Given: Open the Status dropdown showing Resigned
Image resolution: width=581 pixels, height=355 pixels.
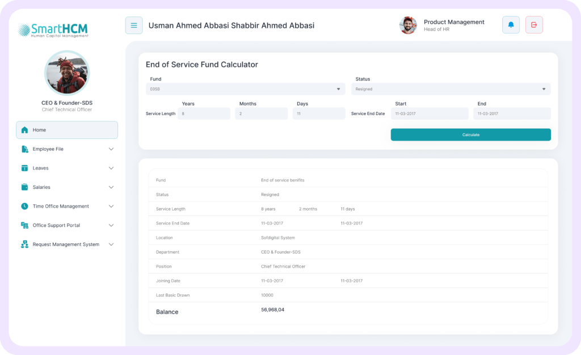Looking at the screenshot, I should (x=451, y=89).
